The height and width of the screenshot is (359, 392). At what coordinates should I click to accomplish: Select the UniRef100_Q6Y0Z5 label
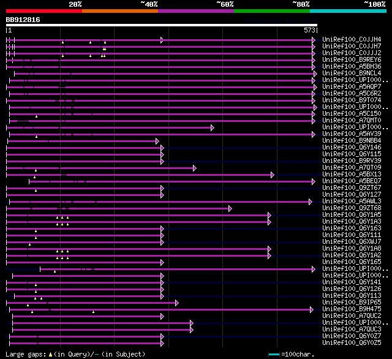[x=352, y=343]
